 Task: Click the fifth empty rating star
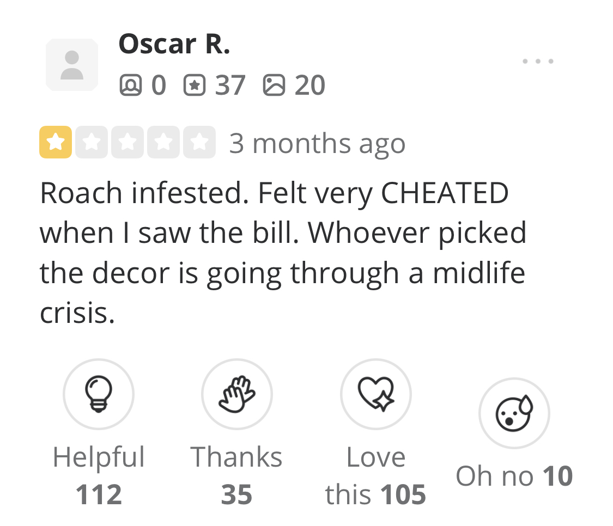[x=199, y=142]
